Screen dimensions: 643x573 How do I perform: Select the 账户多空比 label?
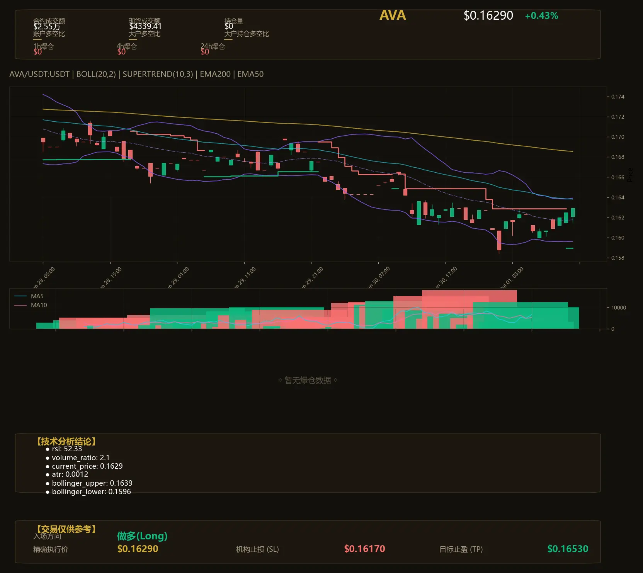[x=49, y=34]
